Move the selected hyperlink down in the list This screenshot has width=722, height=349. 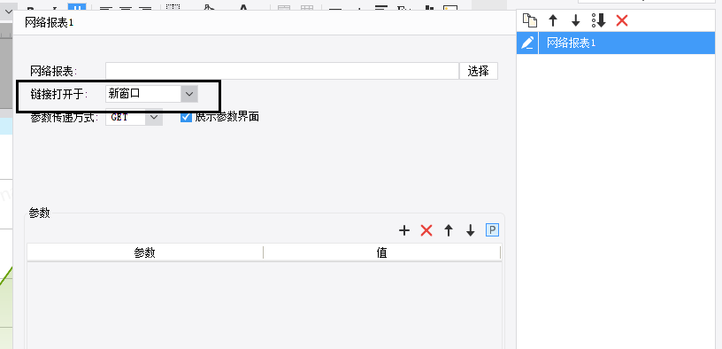[576, 20]
